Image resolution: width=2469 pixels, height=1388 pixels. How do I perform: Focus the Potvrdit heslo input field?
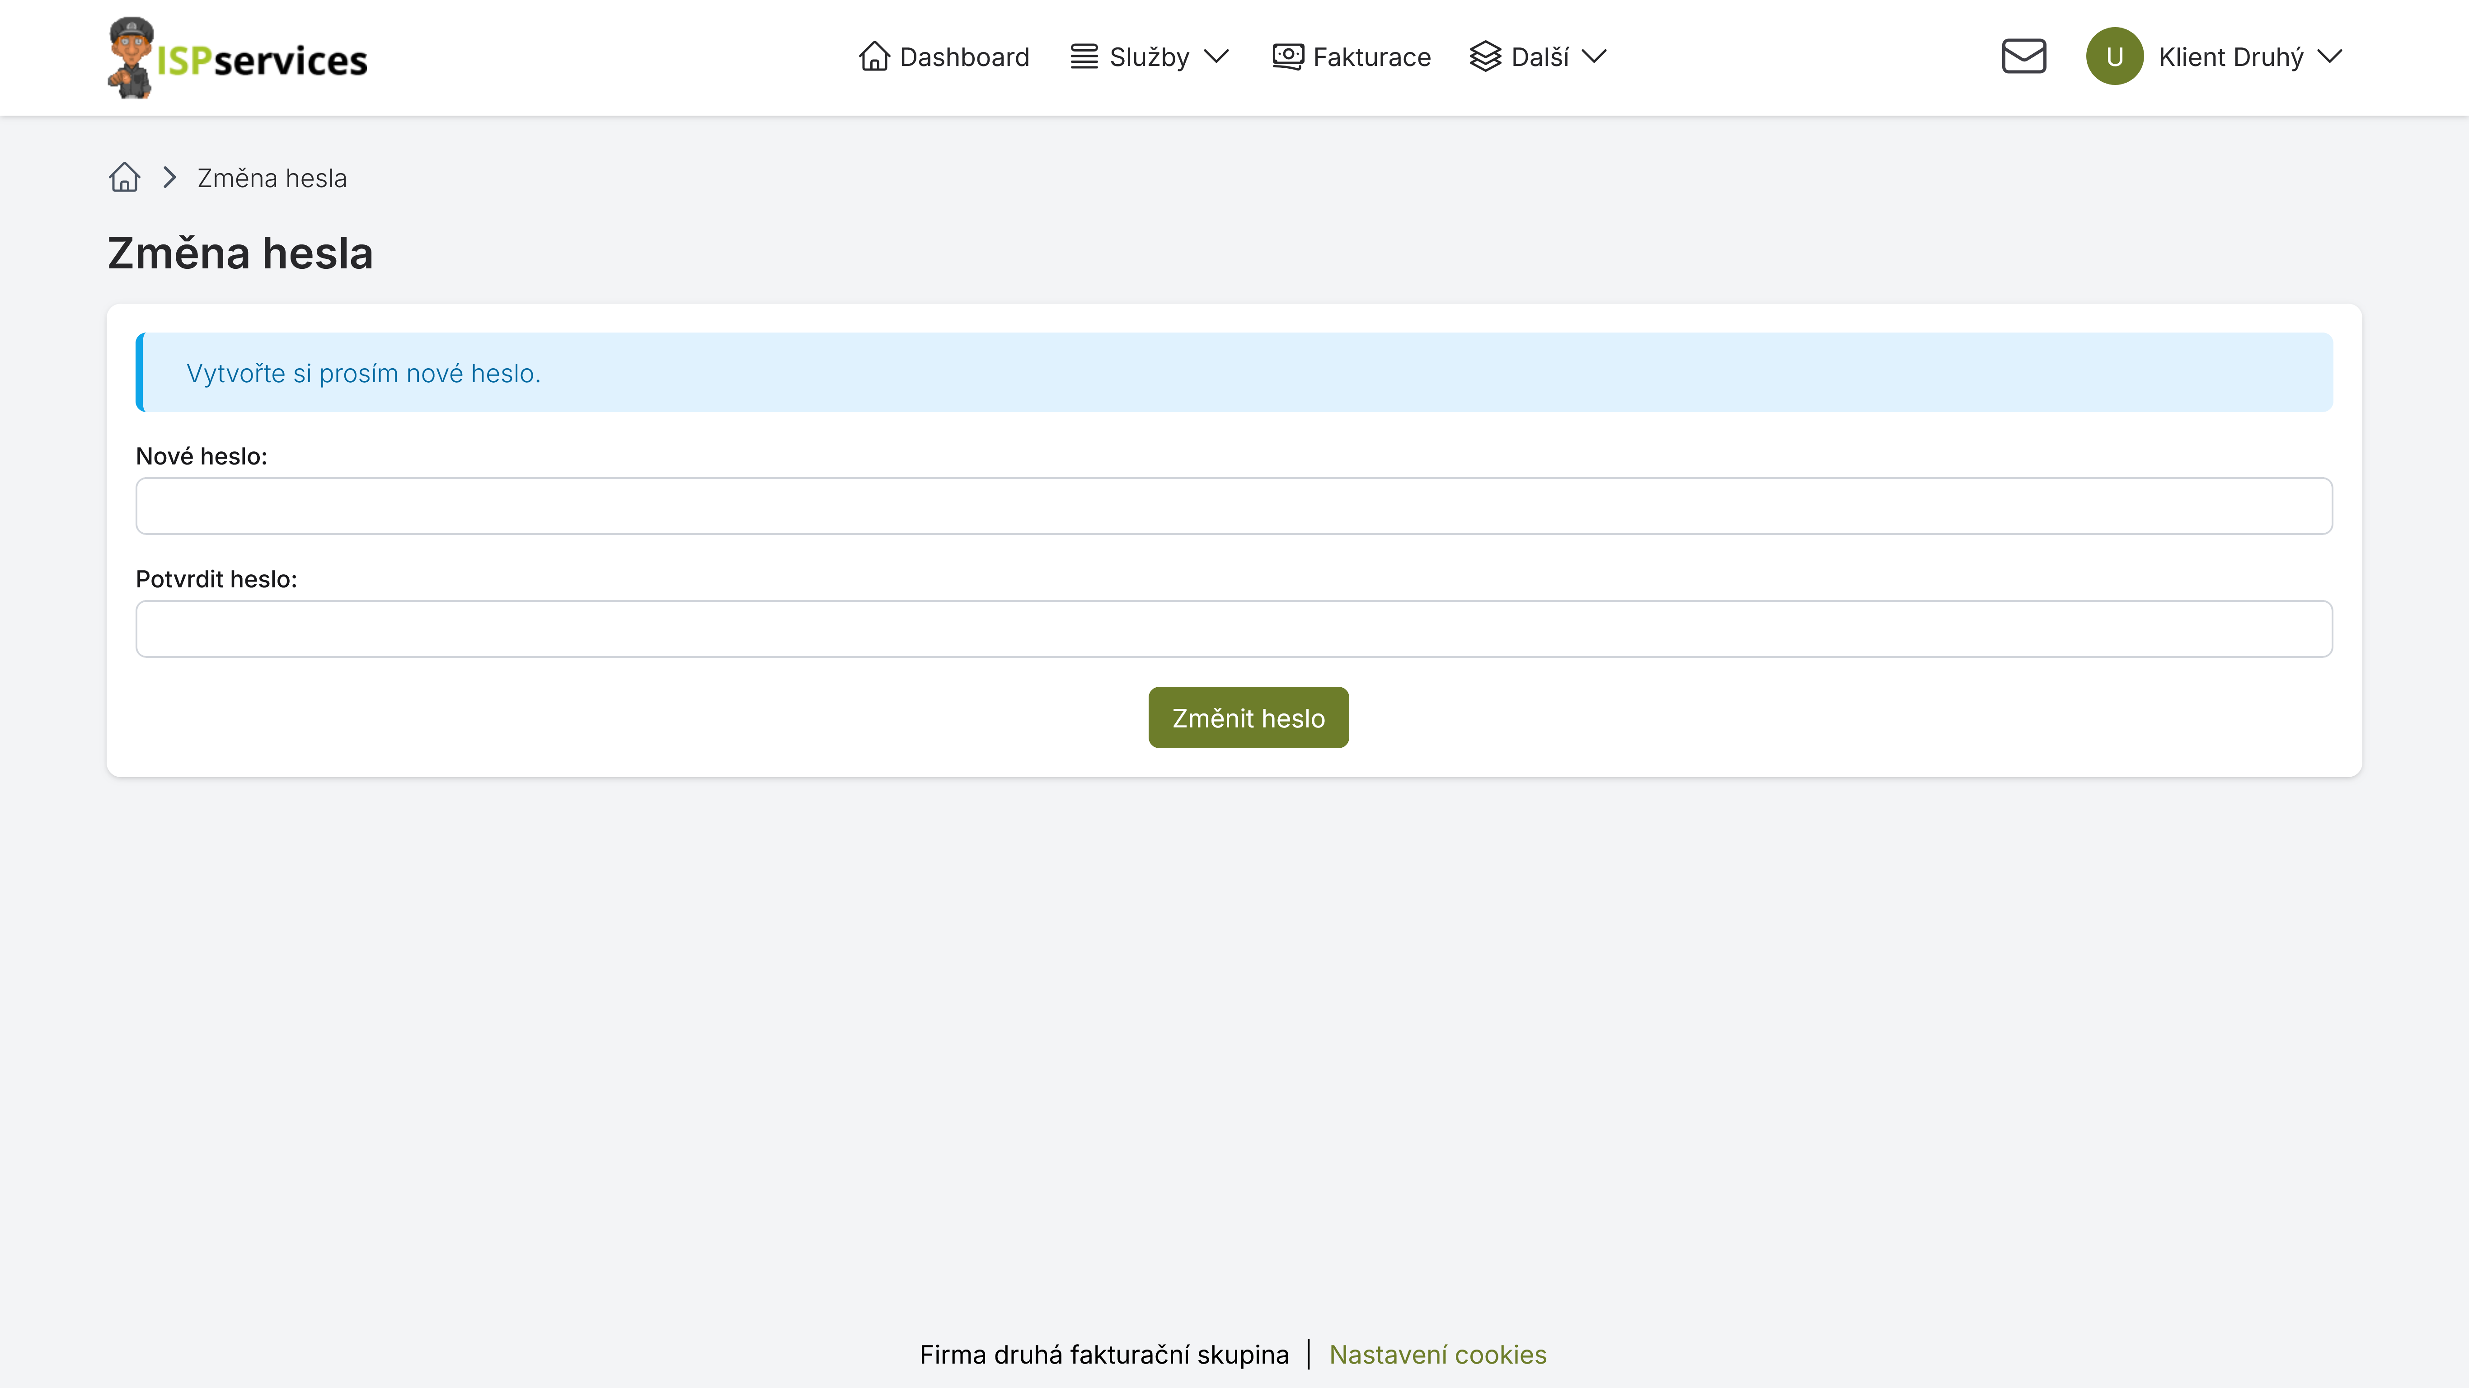pos(1234,629)
